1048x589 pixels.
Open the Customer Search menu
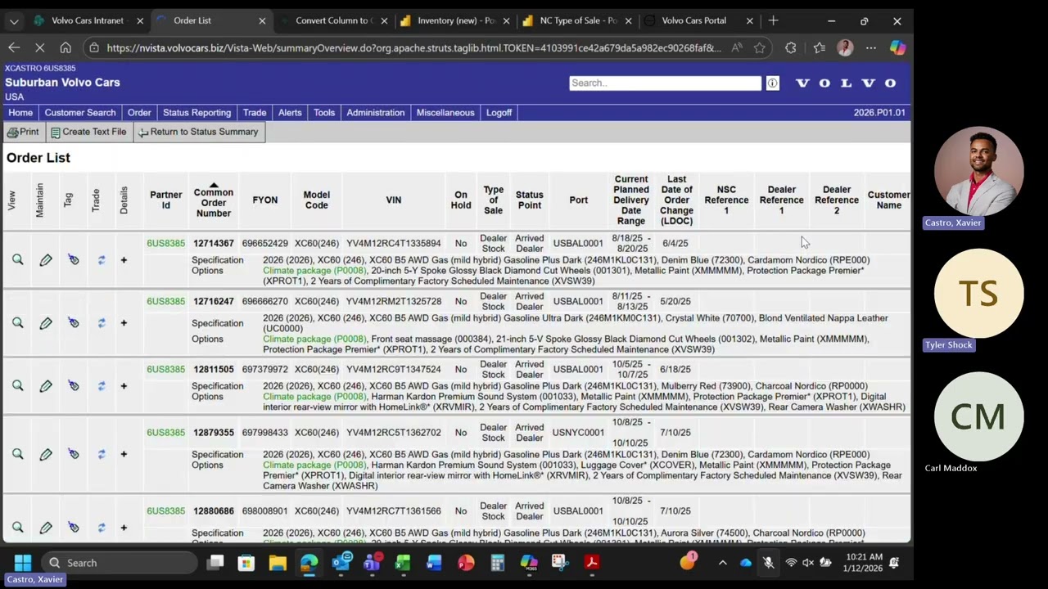tap(80, 113)
